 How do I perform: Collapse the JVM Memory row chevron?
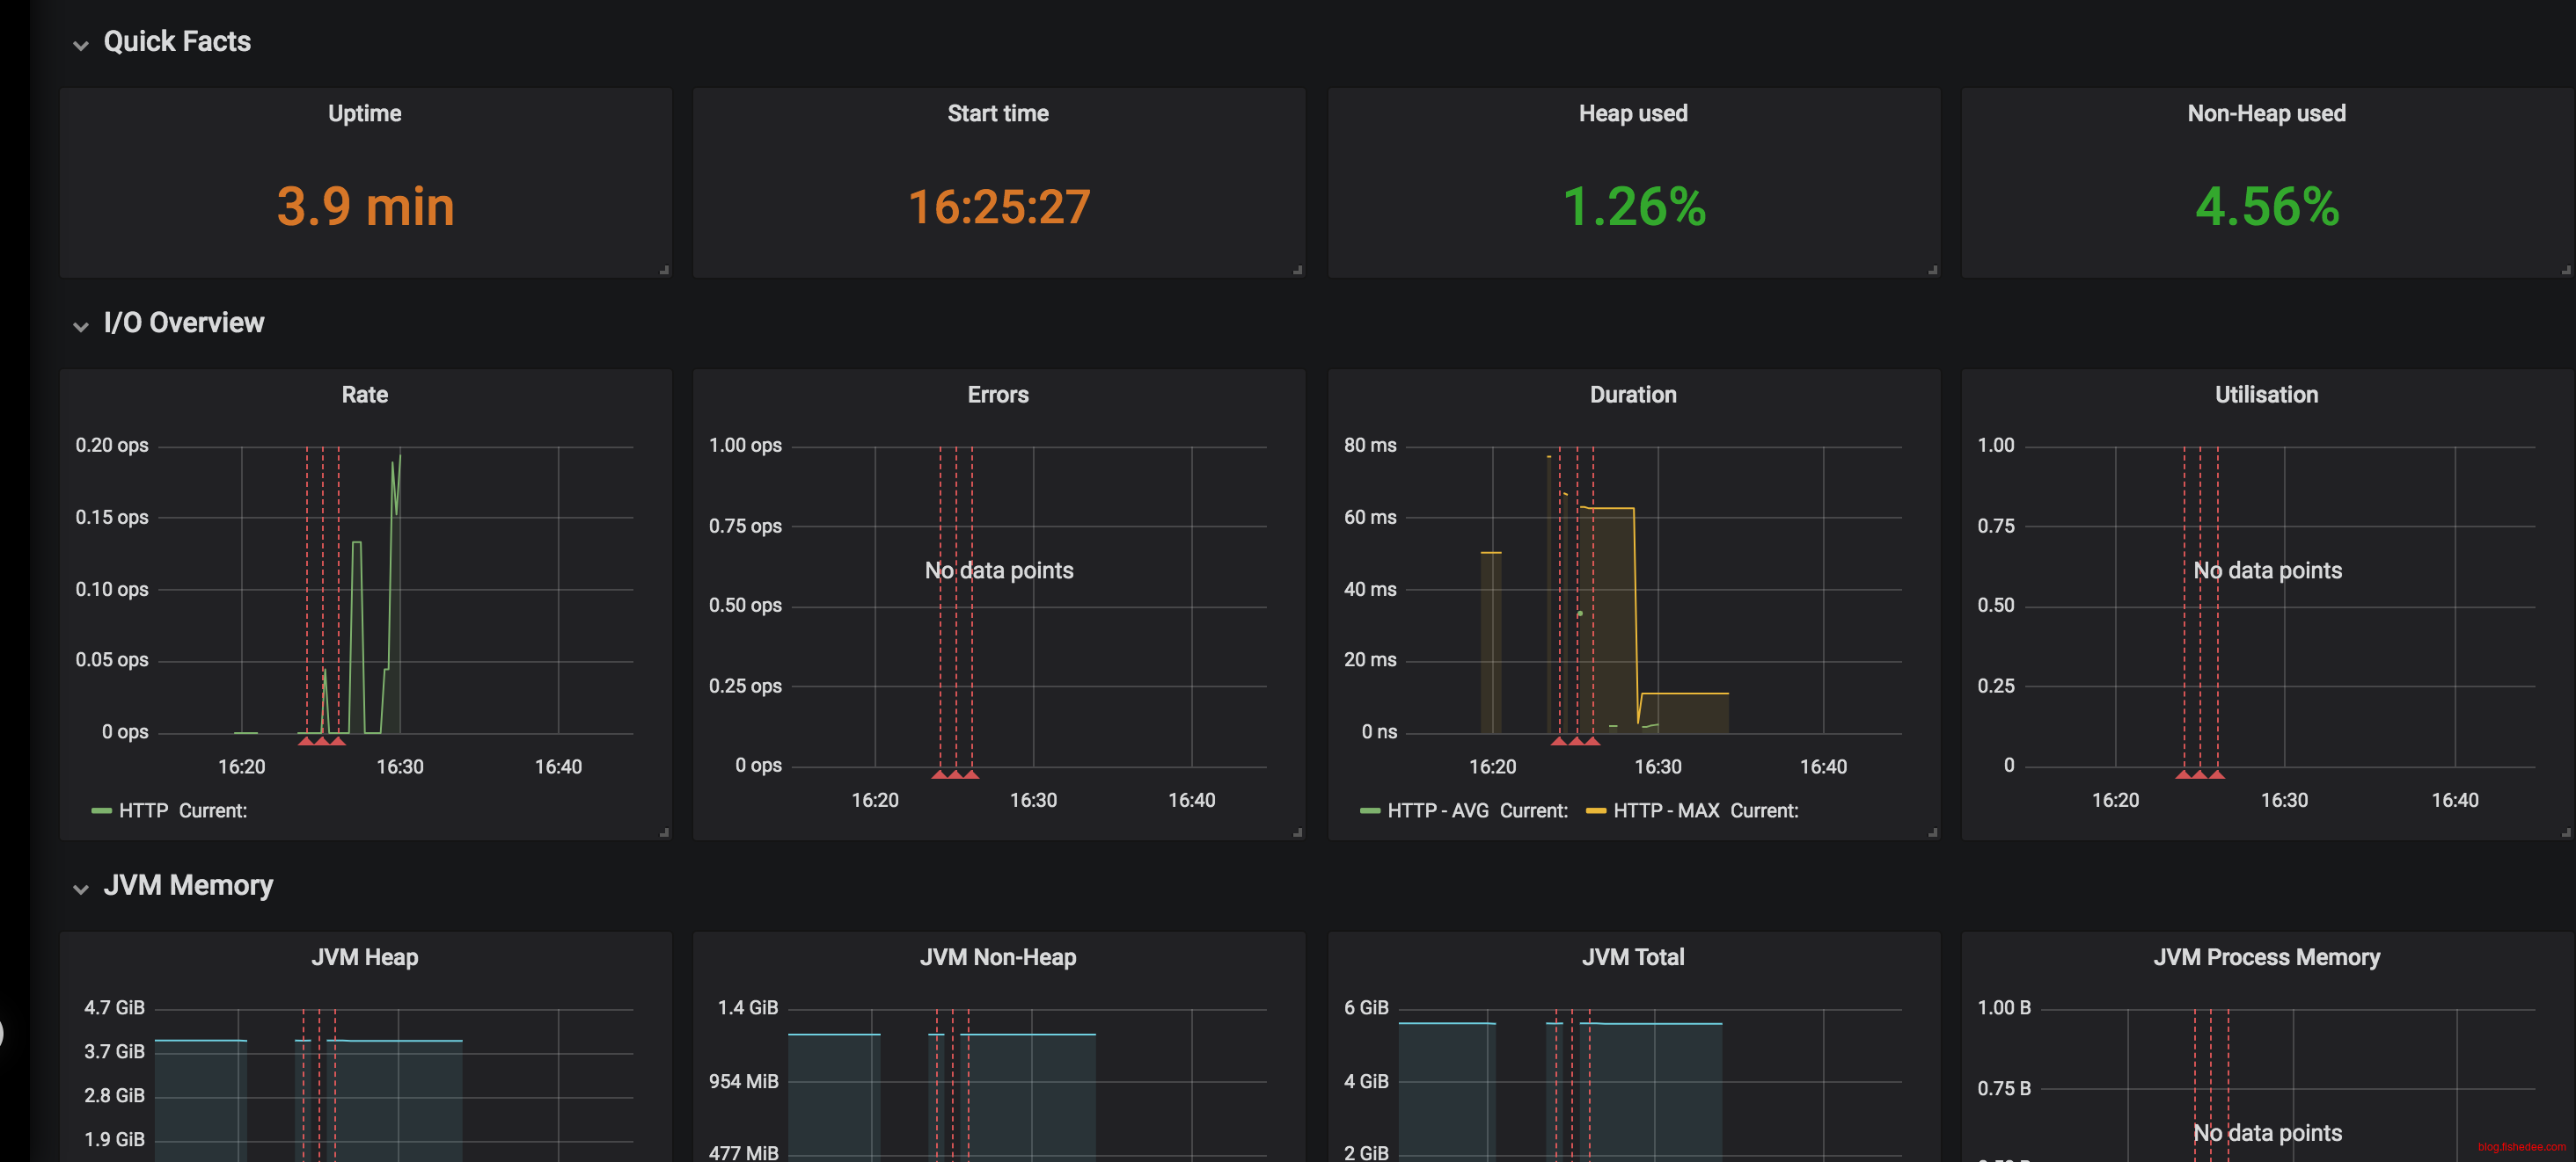[81, 889]
